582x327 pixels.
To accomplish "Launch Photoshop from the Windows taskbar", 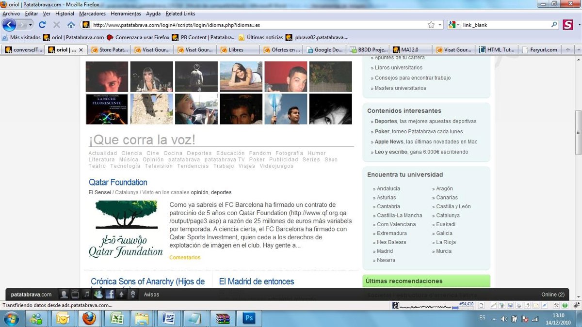I will 249,318.
